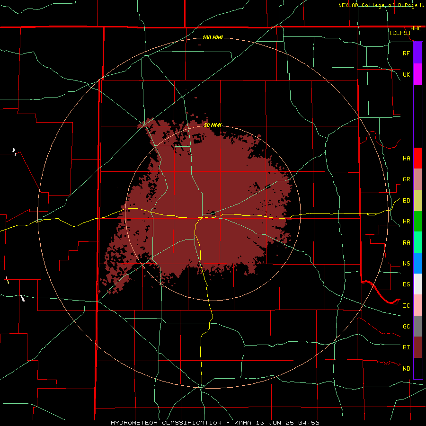Click the red HA legend swatch

click(418, 158)
